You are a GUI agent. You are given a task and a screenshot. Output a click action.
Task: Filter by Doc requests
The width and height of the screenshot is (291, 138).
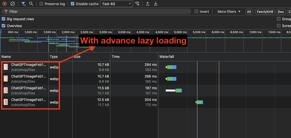click(281, 12)
